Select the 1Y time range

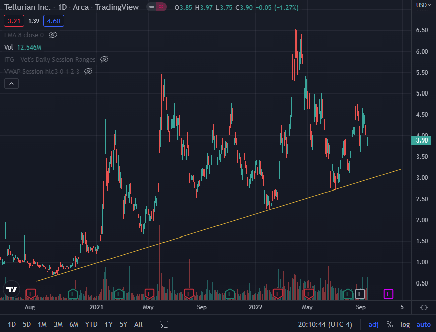point(108,324)
